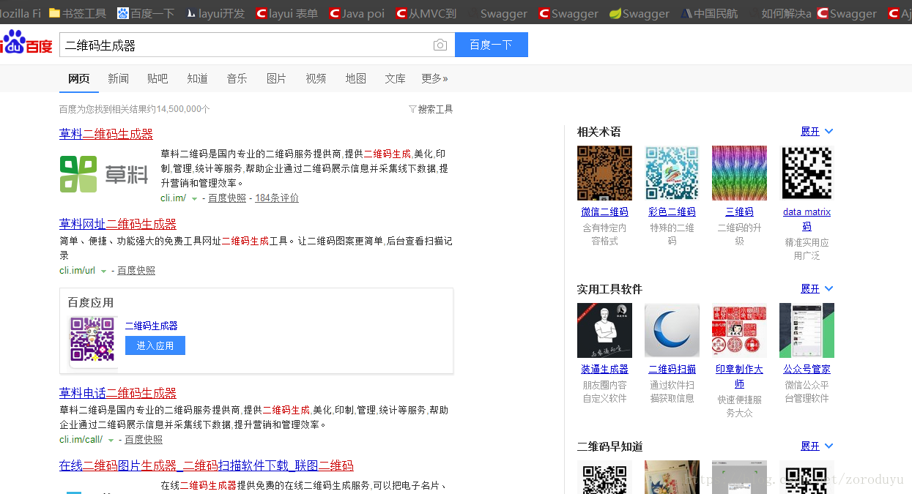Click the 草料 green logo image
The height and width of the screenshot is (494, 912).
[104, 174]
